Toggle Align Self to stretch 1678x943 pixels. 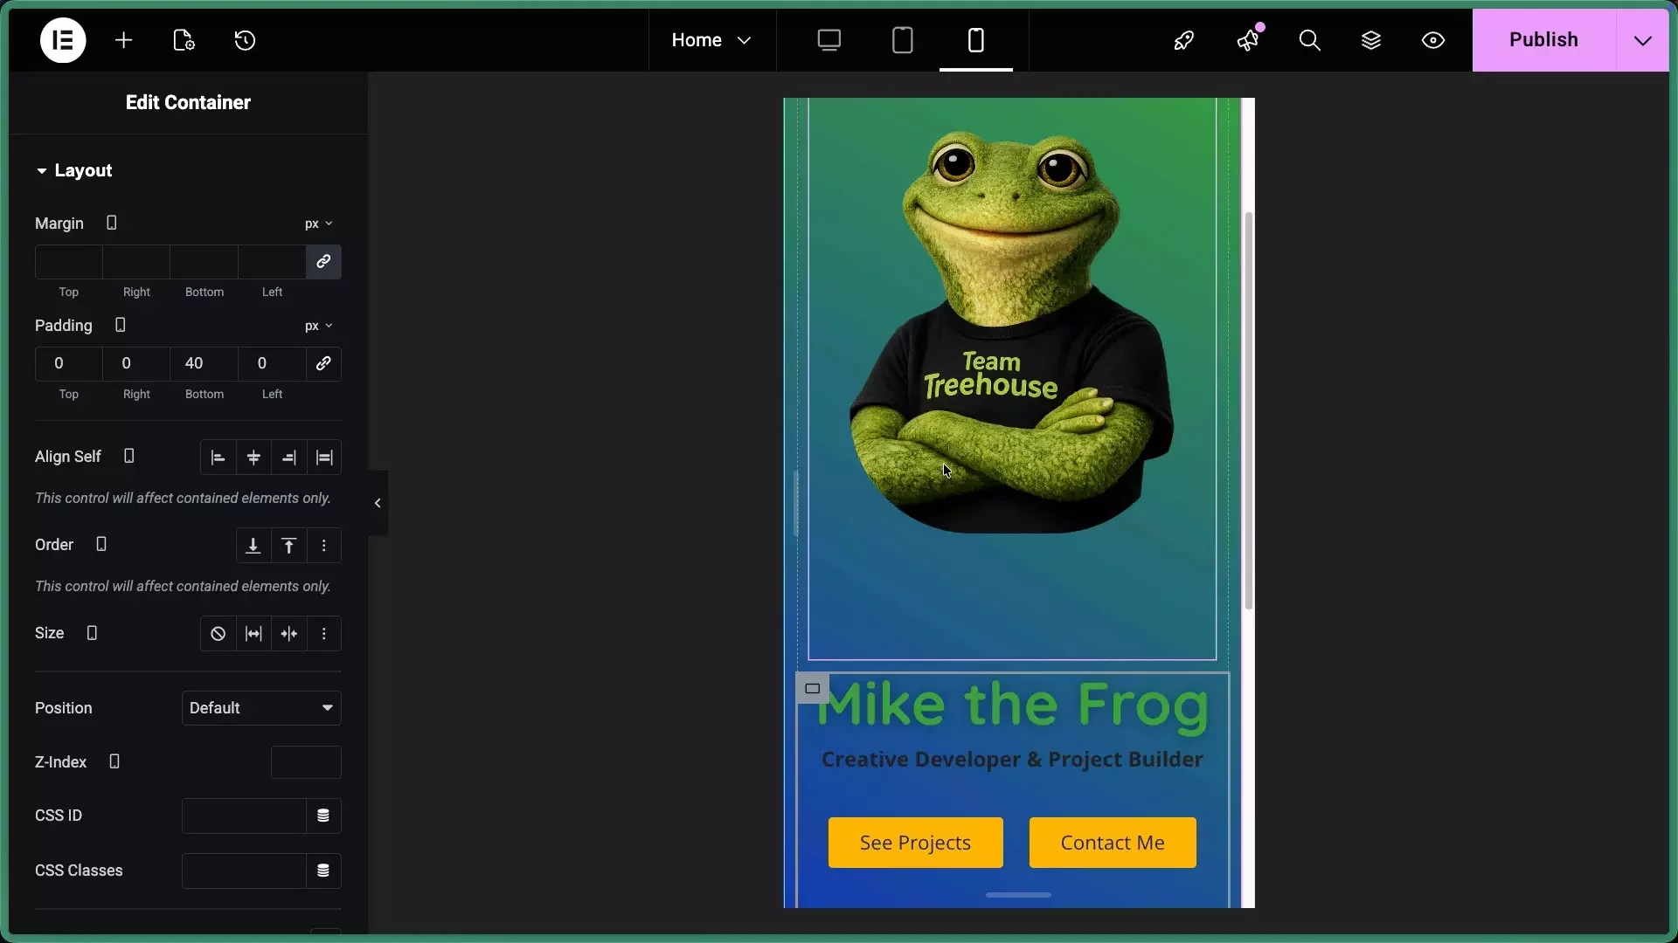coord(324,458)
